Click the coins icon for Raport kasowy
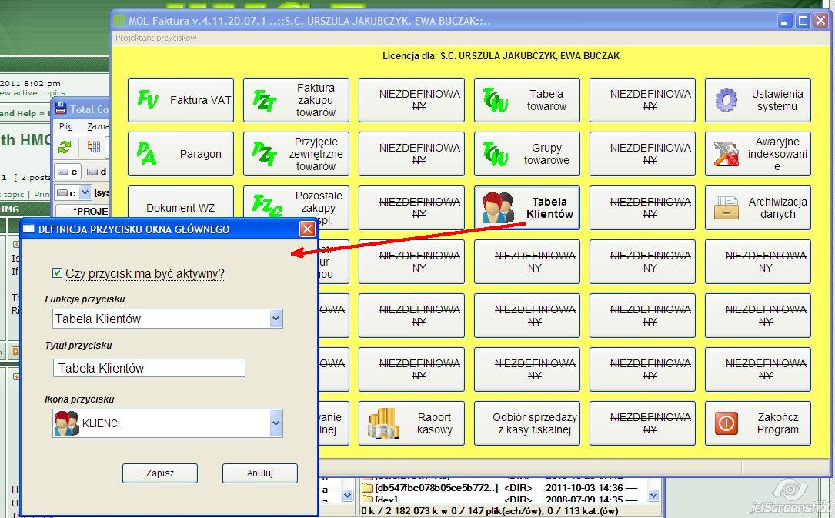 [x=383, y=423]
